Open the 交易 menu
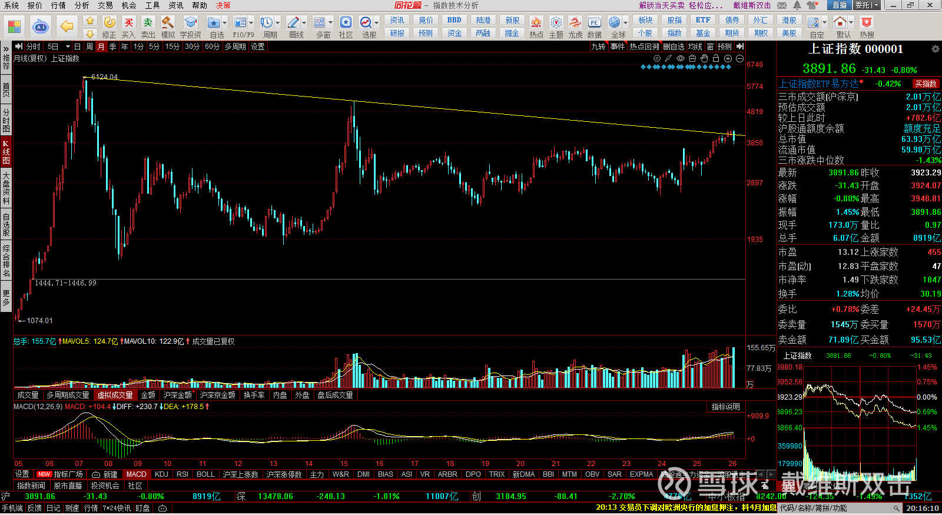942x515 pixels. pos(105,5)
